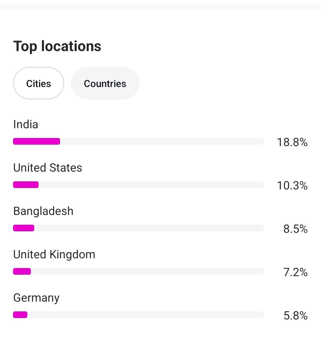
Task: Click the Top locations heading
Action: point(57,46)
